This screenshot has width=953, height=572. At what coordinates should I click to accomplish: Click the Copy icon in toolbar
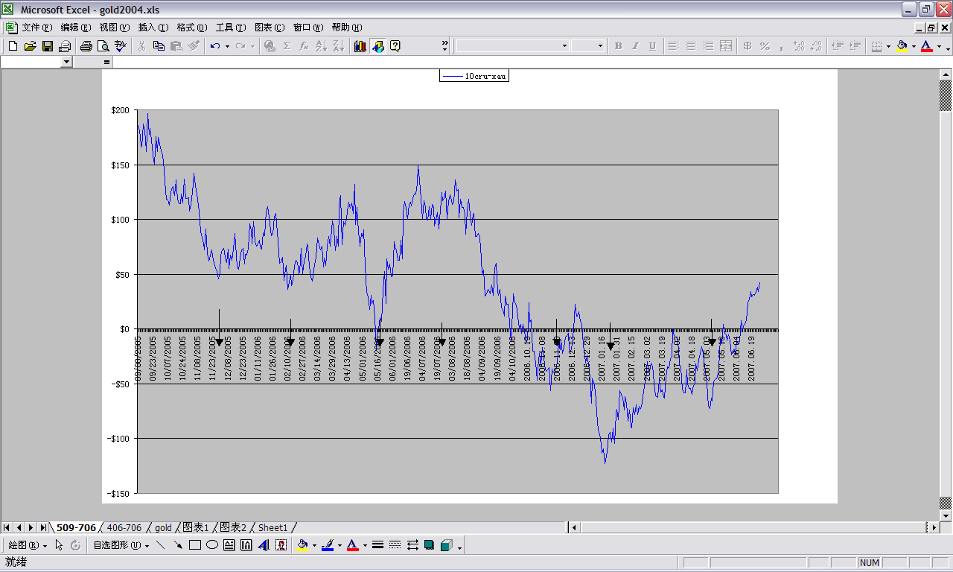159,46
